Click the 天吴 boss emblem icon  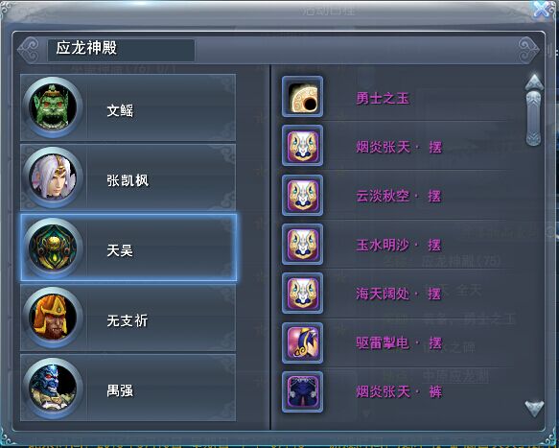point(53,248)
